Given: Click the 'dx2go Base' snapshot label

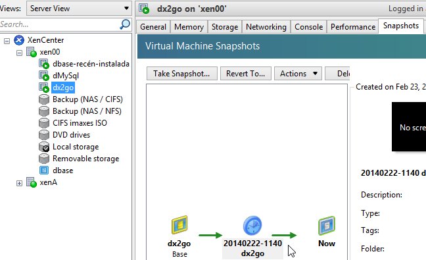Looking at the screenshot, I should point(179,249).
